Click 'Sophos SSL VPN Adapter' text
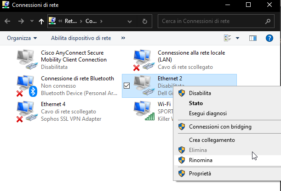 71,119
